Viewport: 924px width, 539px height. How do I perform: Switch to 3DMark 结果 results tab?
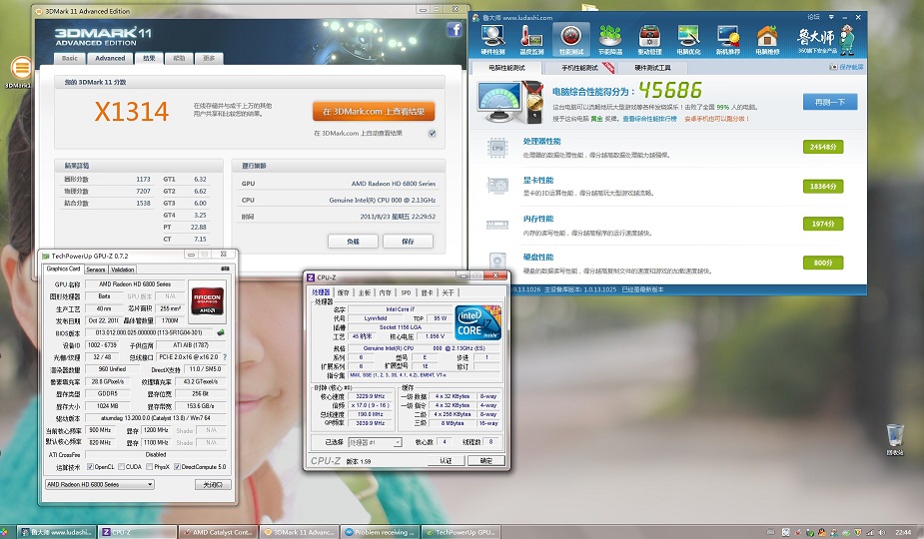149,58
